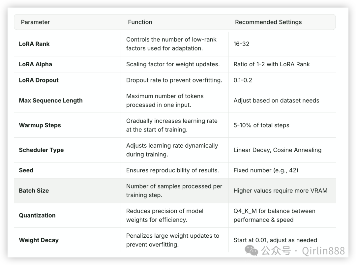Click the WeChat logo icon in watermark
Viewport: 356px width, 265px height.
[x=251, y=250]
